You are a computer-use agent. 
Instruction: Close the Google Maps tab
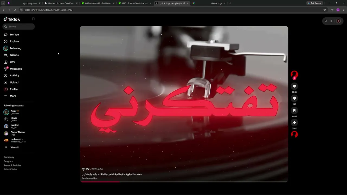(224, 3)
